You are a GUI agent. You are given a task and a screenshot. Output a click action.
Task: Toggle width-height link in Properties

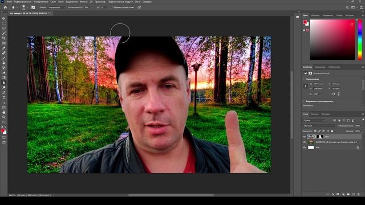tap(306, 86)
